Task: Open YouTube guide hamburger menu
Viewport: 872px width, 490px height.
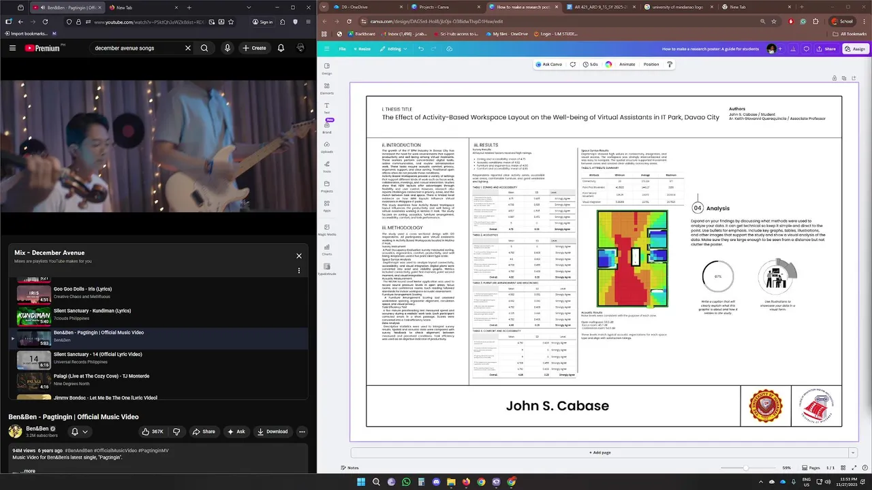Action: 12,48
